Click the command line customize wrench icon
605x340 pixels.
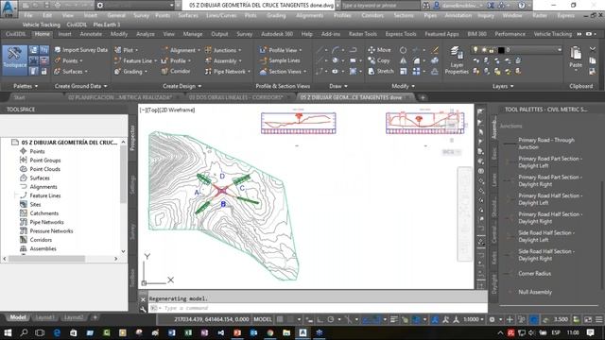[x=143, y=309]
